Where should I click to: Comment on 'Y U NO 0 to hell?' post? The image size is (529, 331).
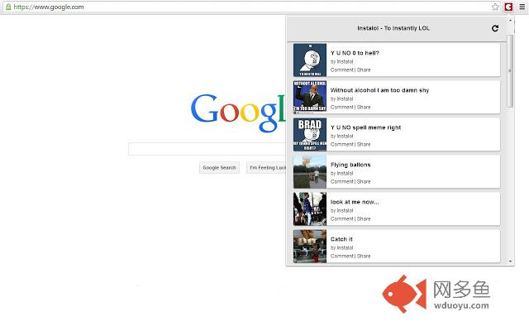point(341,70)
